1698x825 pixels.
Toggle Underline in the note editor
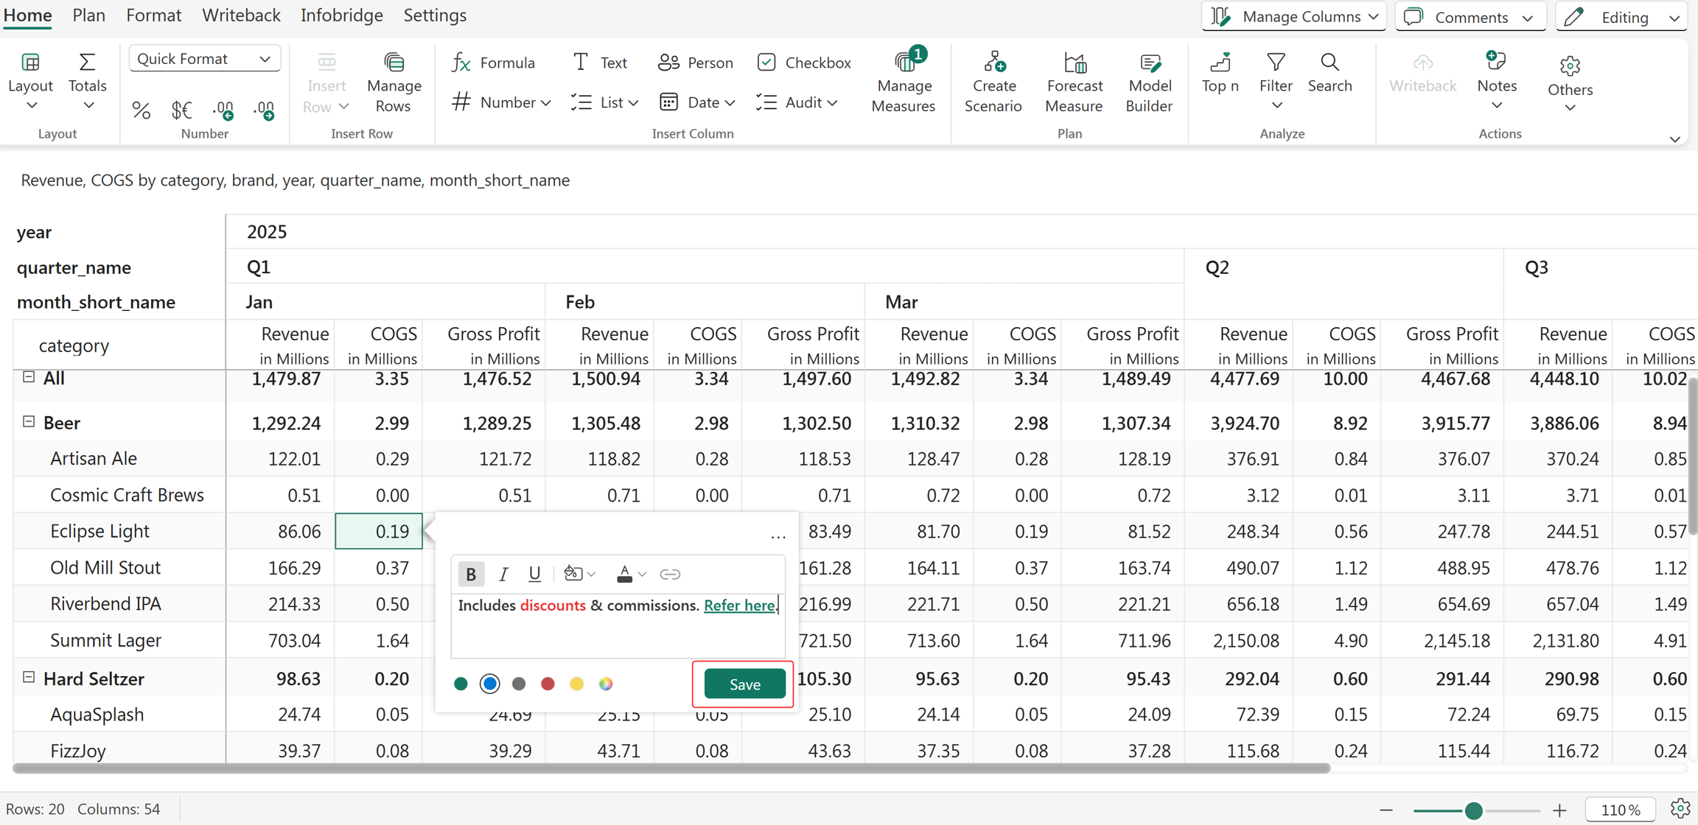[x=534, y=574]
